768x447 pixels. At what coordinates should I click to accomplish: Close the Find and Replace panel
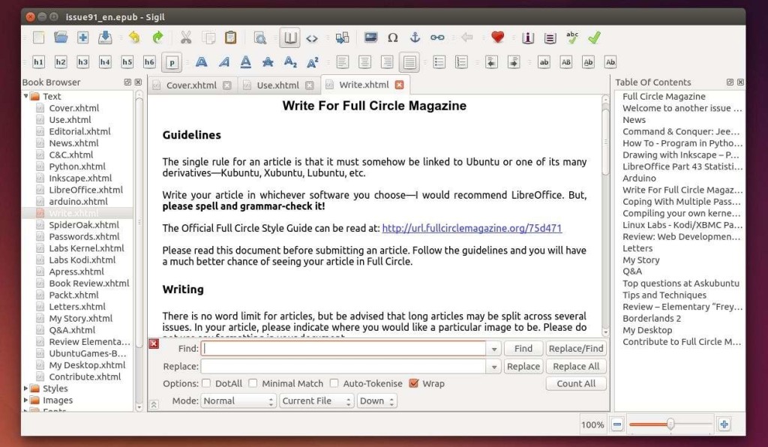(154, 343)
